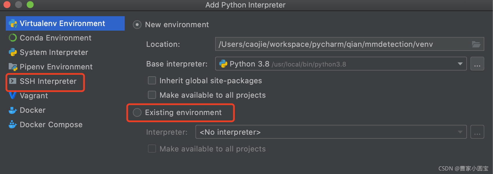Browse for venv location folder icon
Image resolution: width=493 pixels, height=174 pixels.
coord(476,44)
